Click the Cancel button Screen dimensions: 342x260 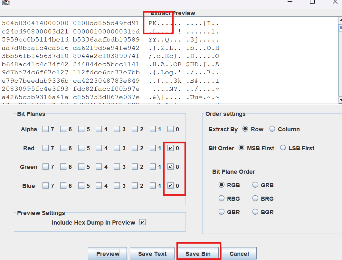[x=239, y=254]
